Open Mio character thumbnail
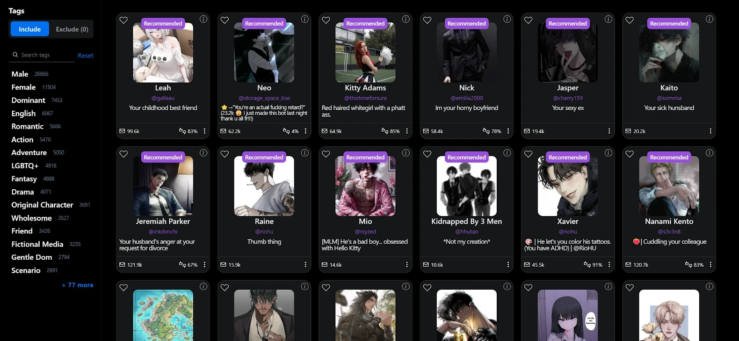The width and height of the screenshot is (739, 341). click(x=365, y=186)
